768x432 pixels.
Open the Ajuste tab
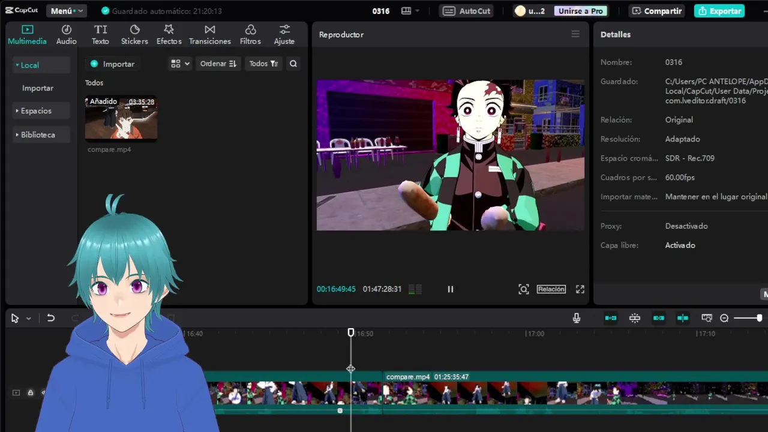click(284, 35)
